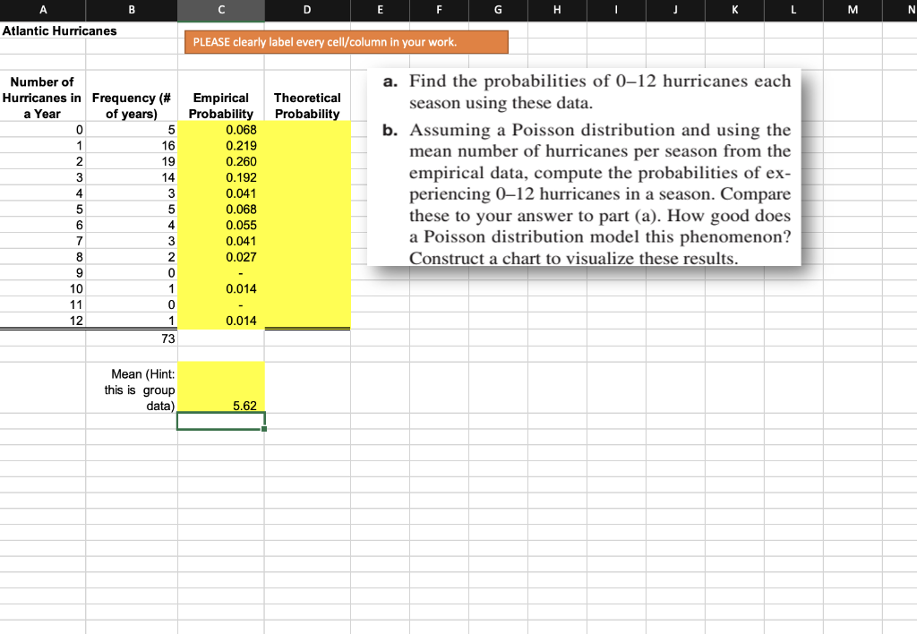Viewport: 917px width, 634px height.
Task: Select hurricanes count cell 7
Action: (x=43, y=241)
